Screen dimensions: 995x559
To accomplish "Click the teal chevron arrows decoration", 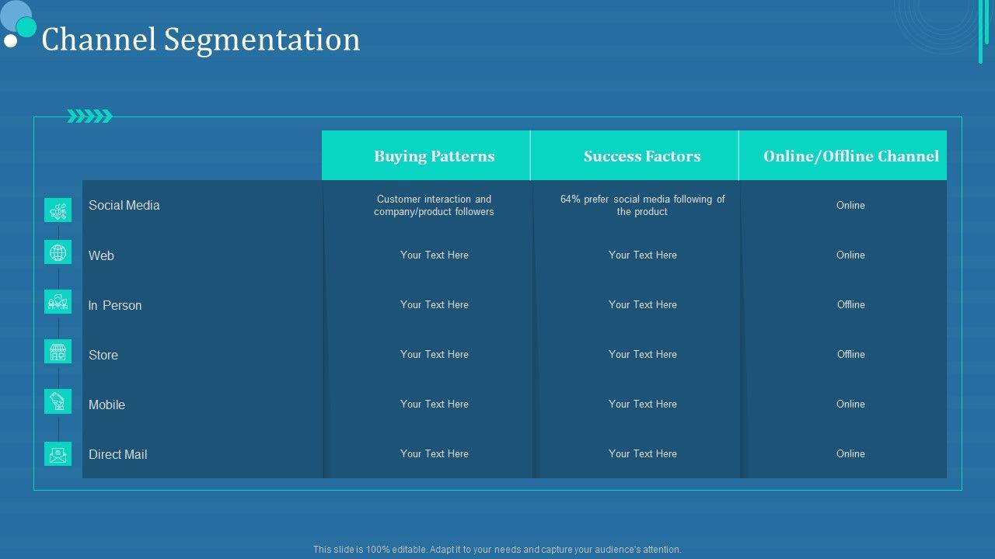I will tap(89, 116).
